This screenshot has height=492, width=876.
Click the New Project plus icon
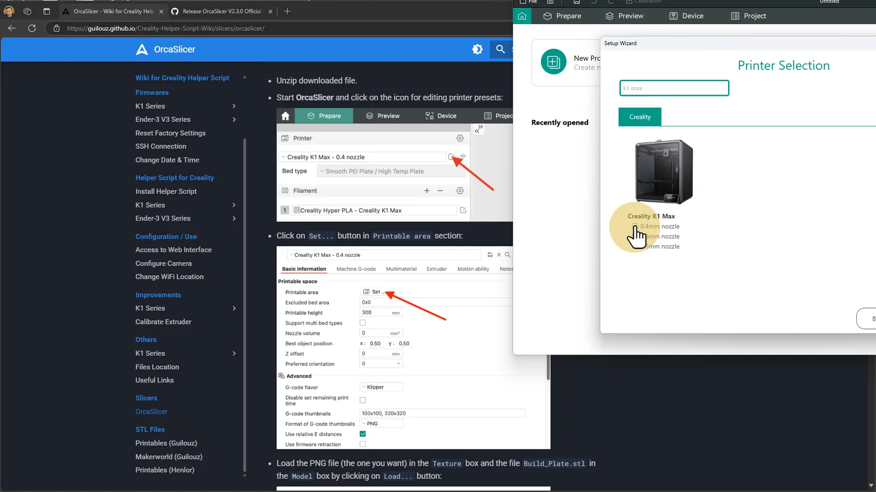(x=554, y=61)
